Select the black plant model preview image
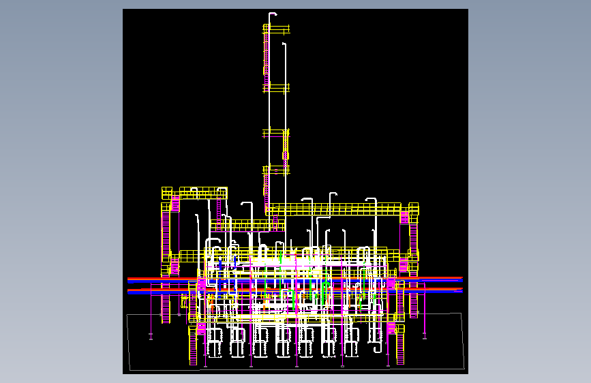591x383 pixels. click(295, 191)
